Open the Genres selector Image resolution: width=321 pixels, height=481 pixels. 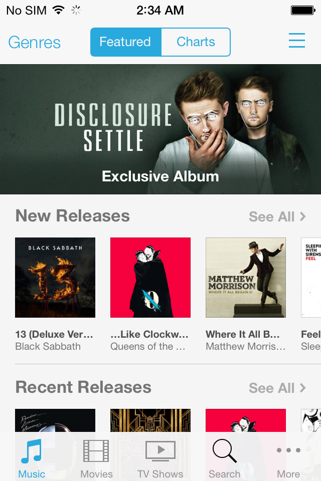pyautogui.click(x=35, y=42)
